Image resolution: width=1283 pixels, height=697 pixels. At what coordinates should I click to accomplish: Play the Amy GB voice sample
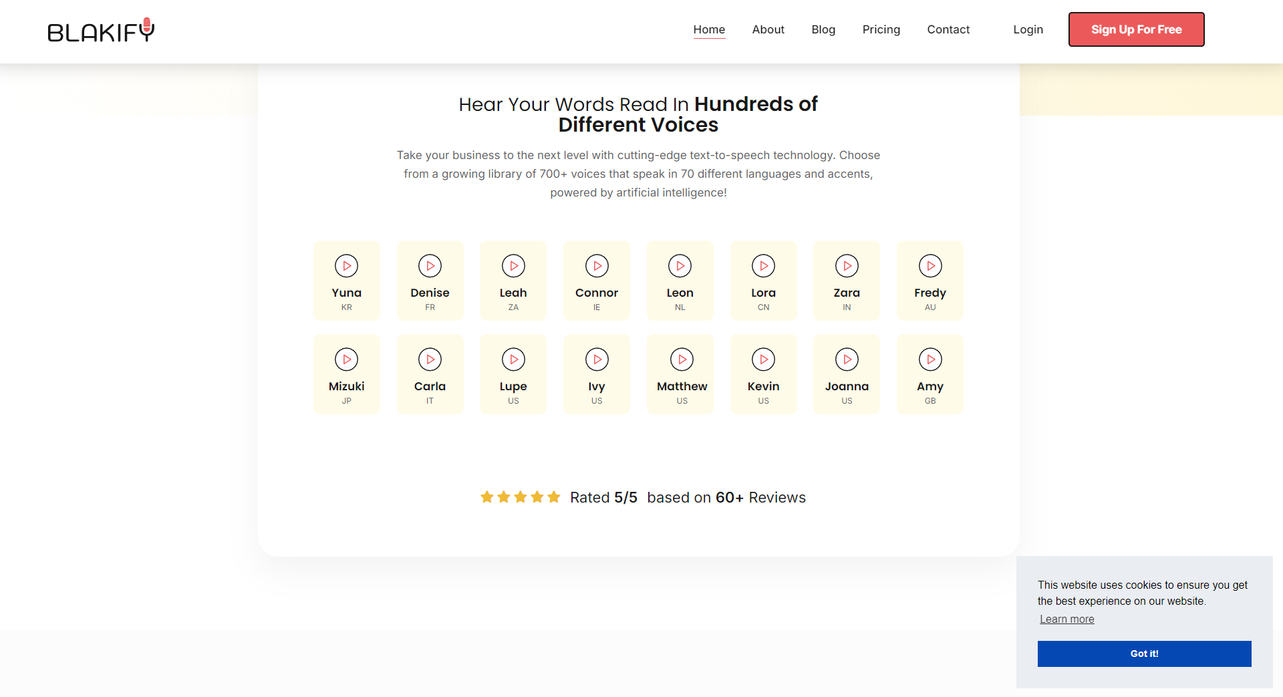(930, 360)
